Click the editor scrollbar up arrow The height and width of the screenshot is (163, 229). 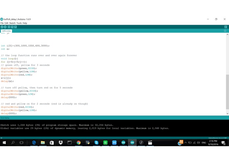click(227, 35)
